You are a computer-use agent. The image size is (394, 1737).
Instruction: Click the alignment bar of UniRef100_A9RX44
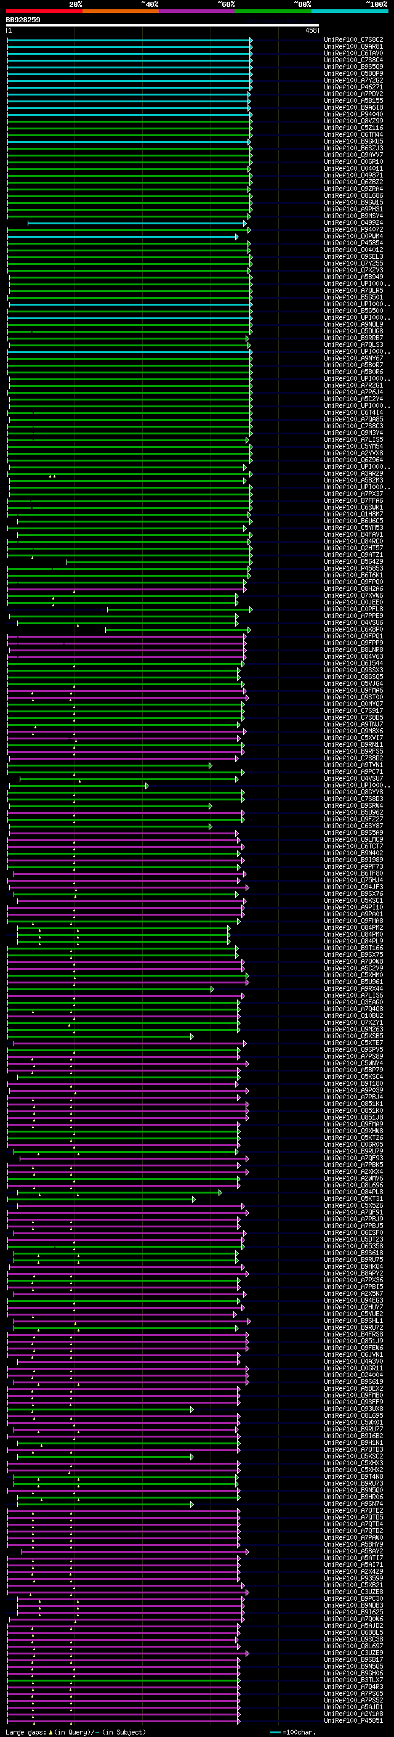click(x=110, y=989)
